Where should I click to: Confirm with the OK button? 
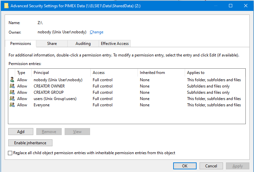(x=185, y=166)
